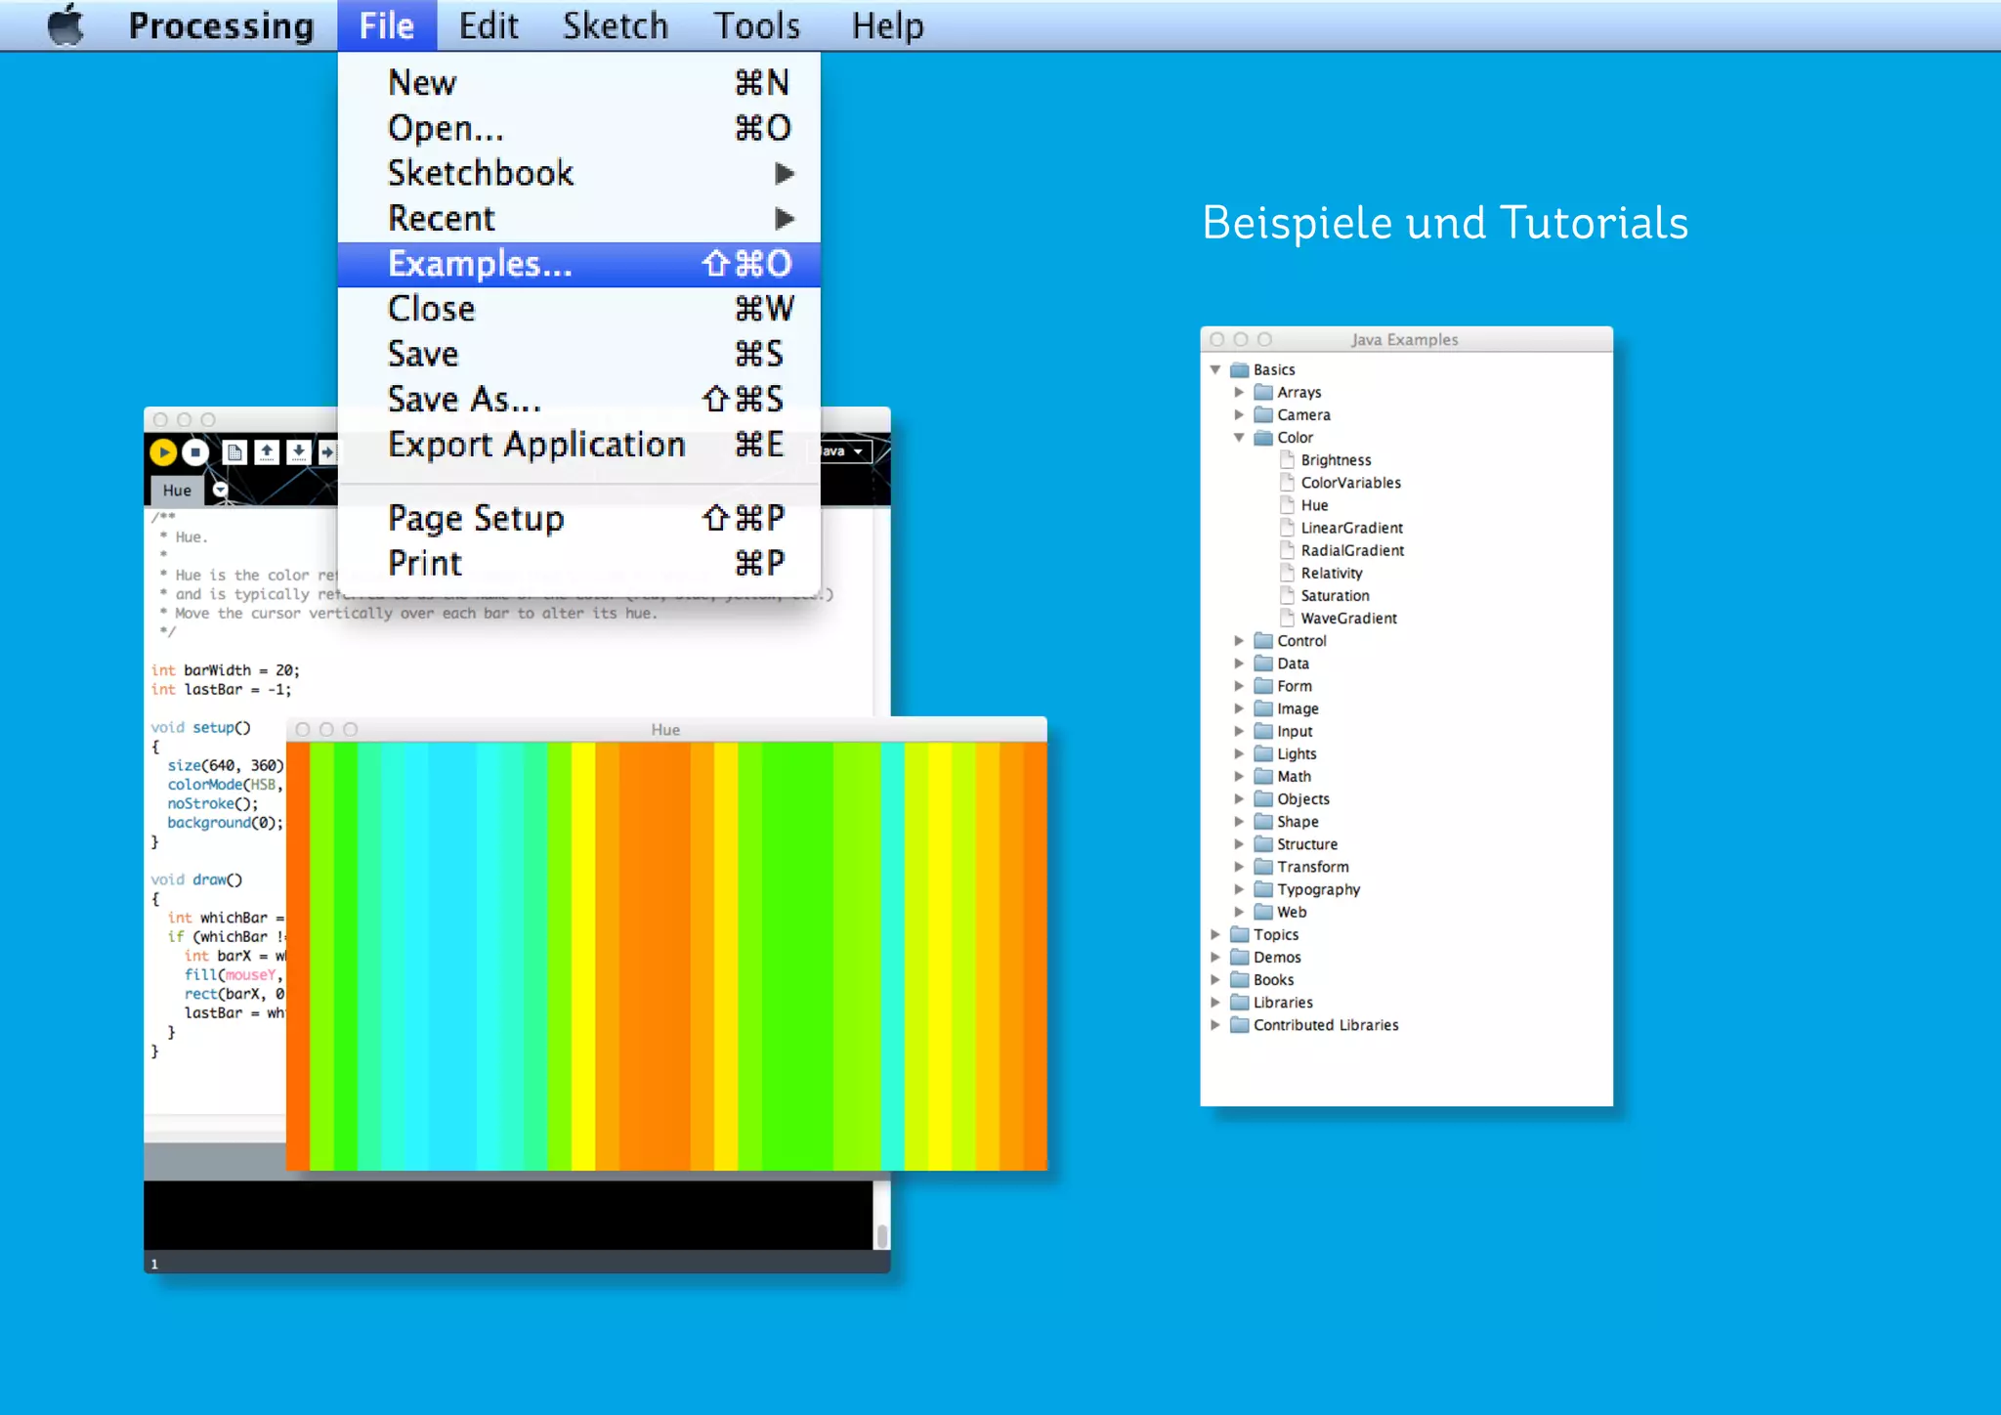The height and width of the screenshot is (1415, 2001).
Task: Open the Edit menu
Action: point(489,25)
